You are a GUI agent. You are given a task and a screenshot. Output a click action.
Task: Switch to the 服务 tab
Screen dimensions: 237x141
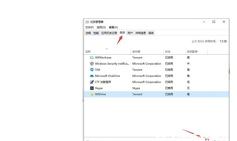pyautogui.click(x=151, y=33)
